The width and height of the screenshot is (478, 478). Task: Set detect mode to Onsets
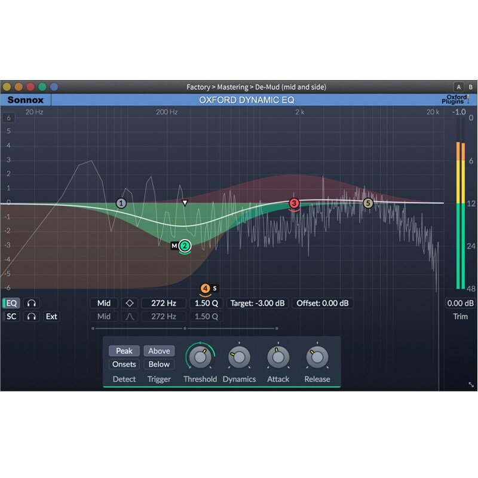point(124,364)
